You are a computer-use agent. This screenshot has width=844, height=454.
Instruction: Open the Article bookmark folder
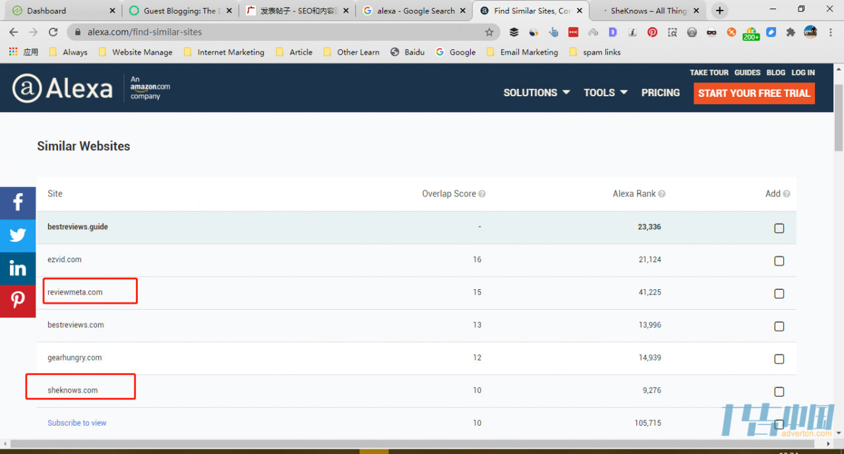[x=294, y=52]
